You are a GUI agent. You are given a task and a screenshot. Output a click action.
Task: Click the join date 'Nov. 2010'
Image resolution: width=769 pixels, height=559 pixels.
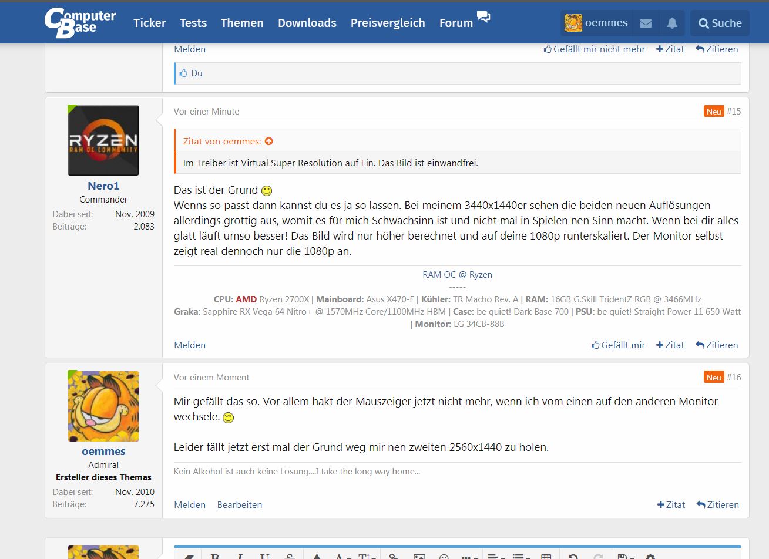[135, 492]
